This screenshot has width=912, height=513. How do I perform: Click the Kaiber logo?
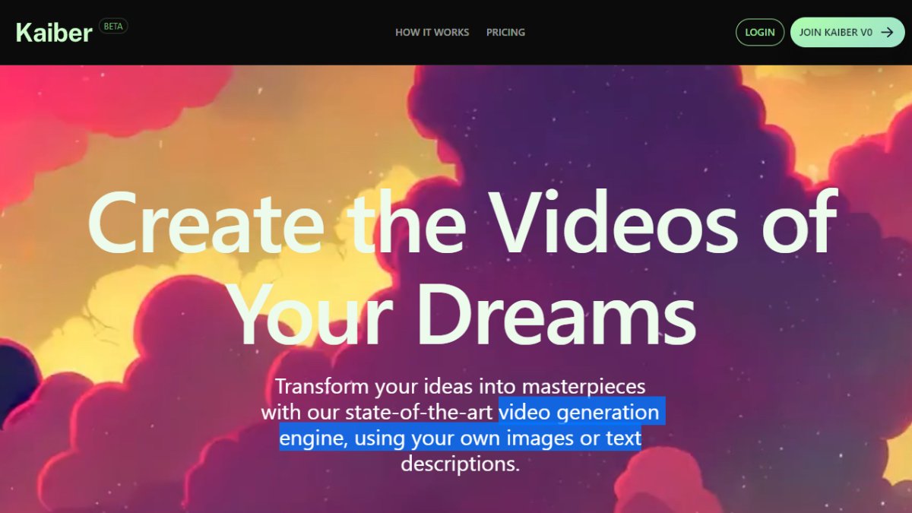click(53, 33)
